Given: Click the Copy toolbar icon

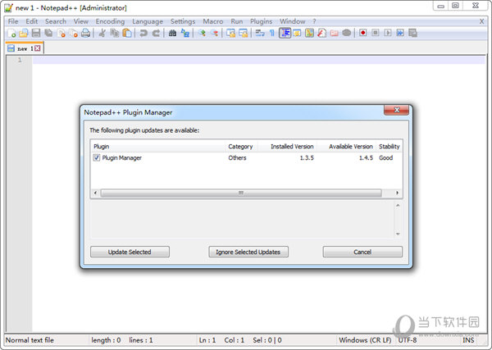Looking at the screenshot, I should pos(115,33).
